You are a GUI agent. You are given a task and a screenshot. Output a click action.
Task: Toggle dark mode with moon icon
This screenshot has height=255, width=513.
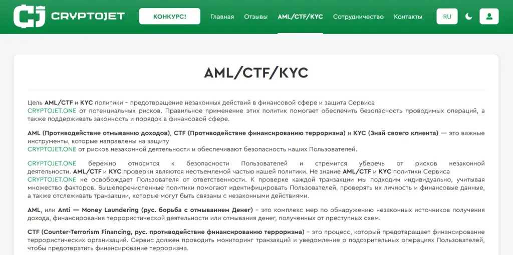click(x=469, y=16)
